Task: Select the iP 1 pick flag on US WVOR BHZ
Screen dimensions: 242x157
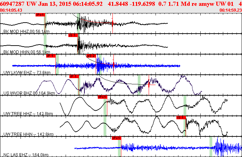Action: [x=74, y=76]
